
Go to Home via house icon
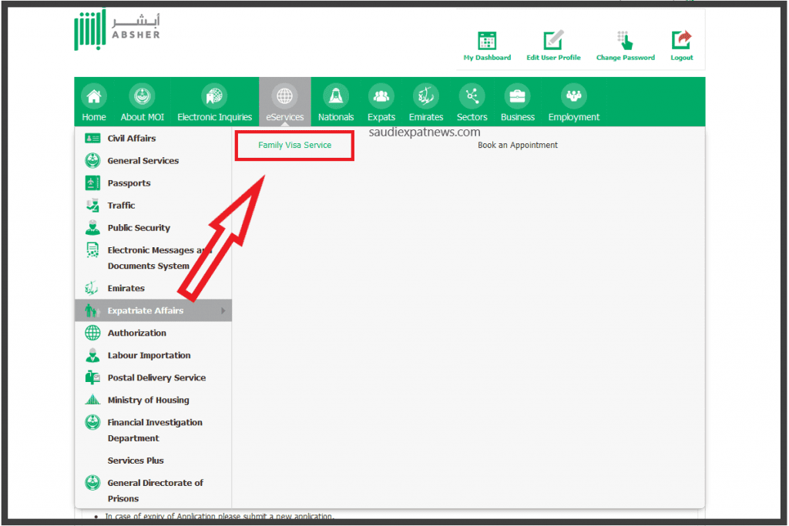pyautogui.click(x=94, y=96)
